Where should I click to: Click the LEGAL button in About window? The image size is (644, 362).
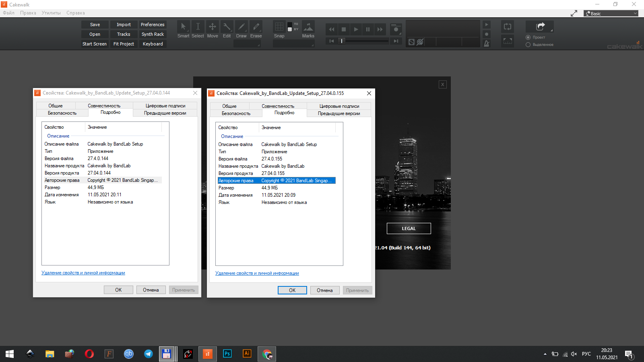tap(409, 228)
